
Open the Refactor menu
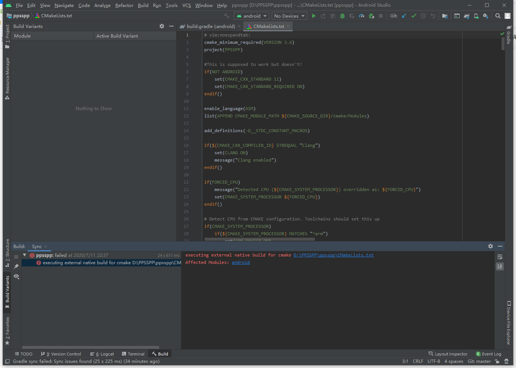(x=124, y=5)
